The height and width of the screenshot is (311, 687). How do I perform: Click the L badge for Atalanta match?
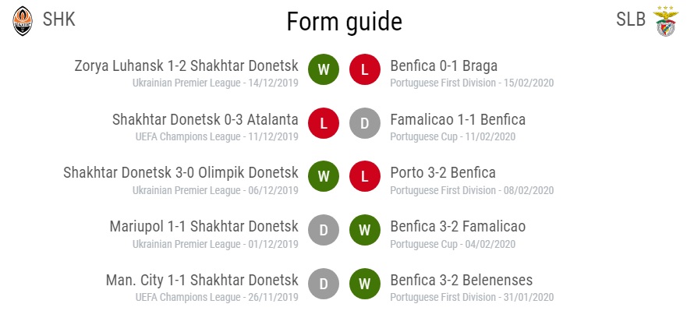tap(324, 123)
